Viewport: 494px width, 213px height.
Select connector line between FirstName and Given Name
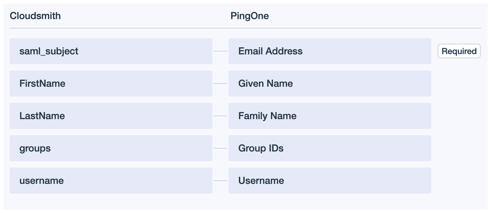point(220,84)
